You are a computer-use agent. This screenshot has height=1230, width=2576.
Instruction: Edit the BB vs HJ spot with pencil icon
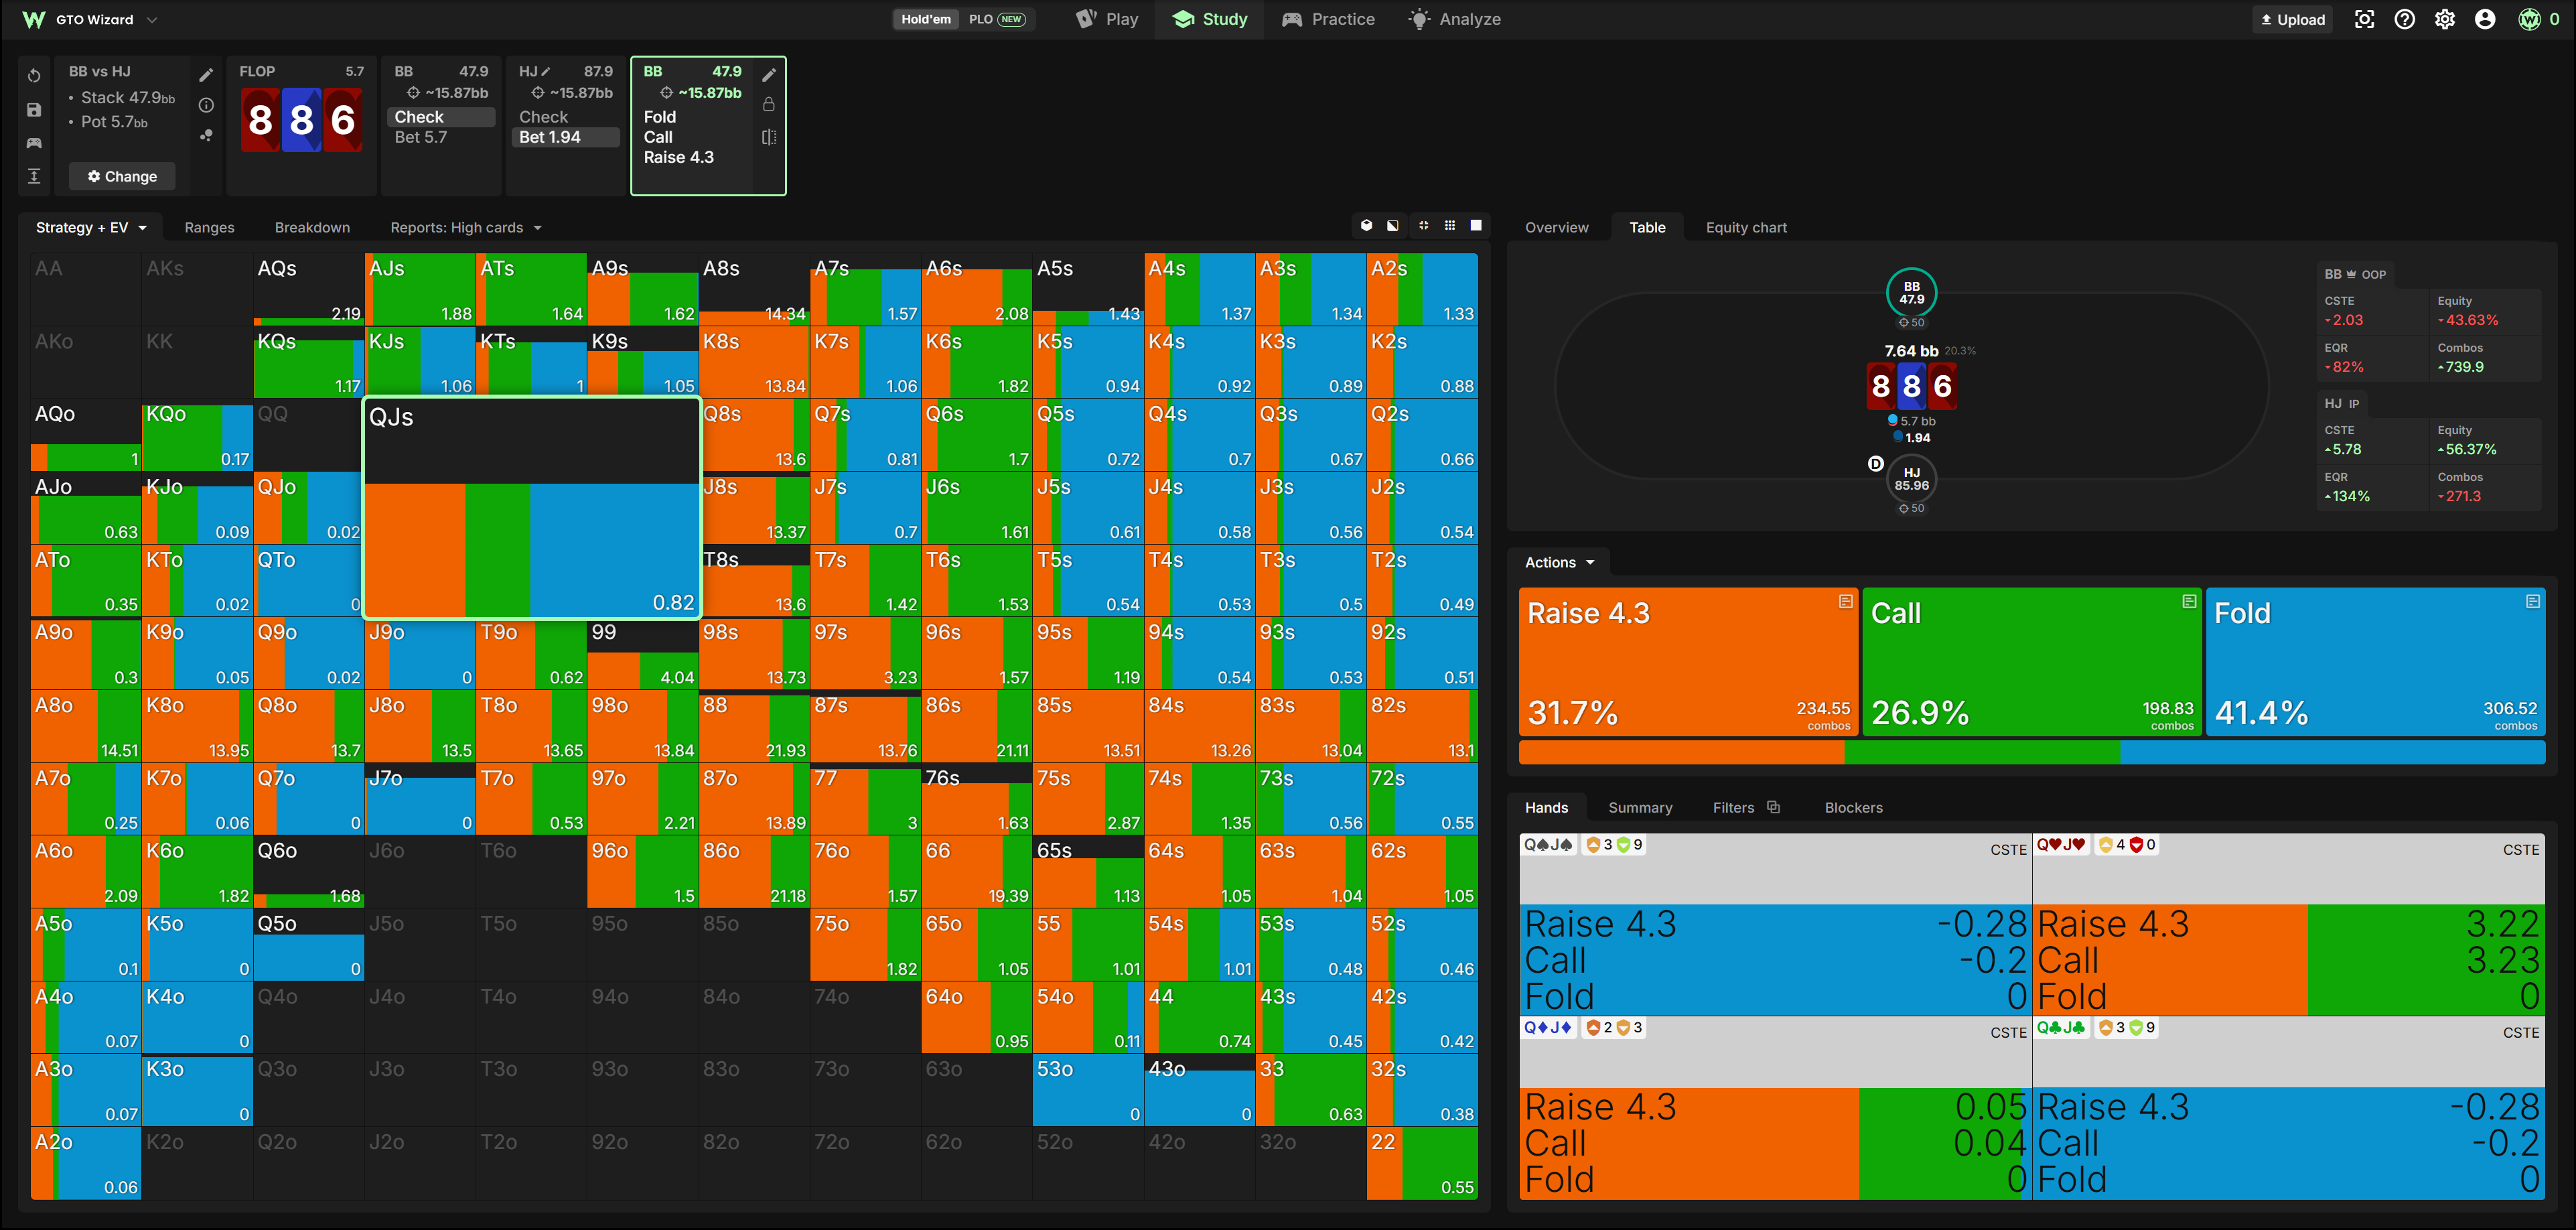click(206, 75)
